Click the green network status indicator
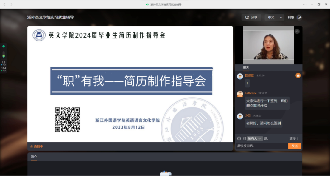The width and height of the screenshot is (330, 176). pyautogui.click(x=4, y=47)
